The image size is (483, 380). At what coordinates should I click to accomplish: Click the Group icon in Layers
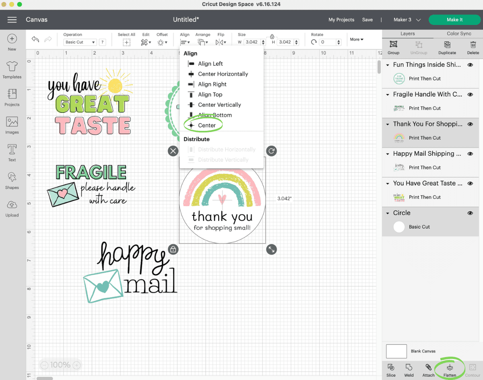click(394, 44)
